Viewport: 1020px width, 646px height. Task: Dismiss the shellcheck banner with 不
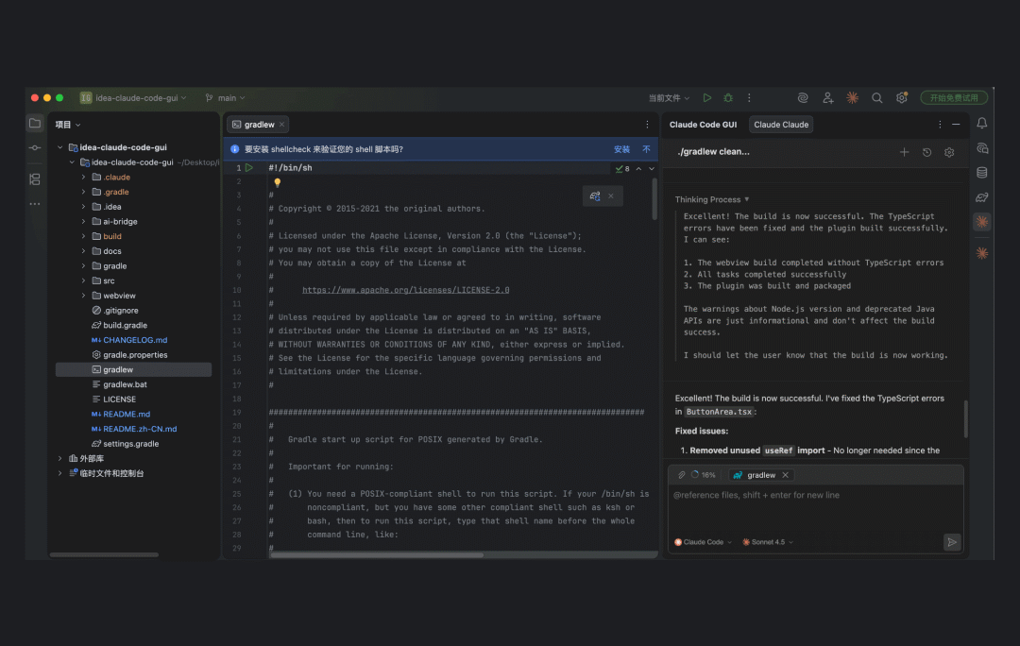646,149
